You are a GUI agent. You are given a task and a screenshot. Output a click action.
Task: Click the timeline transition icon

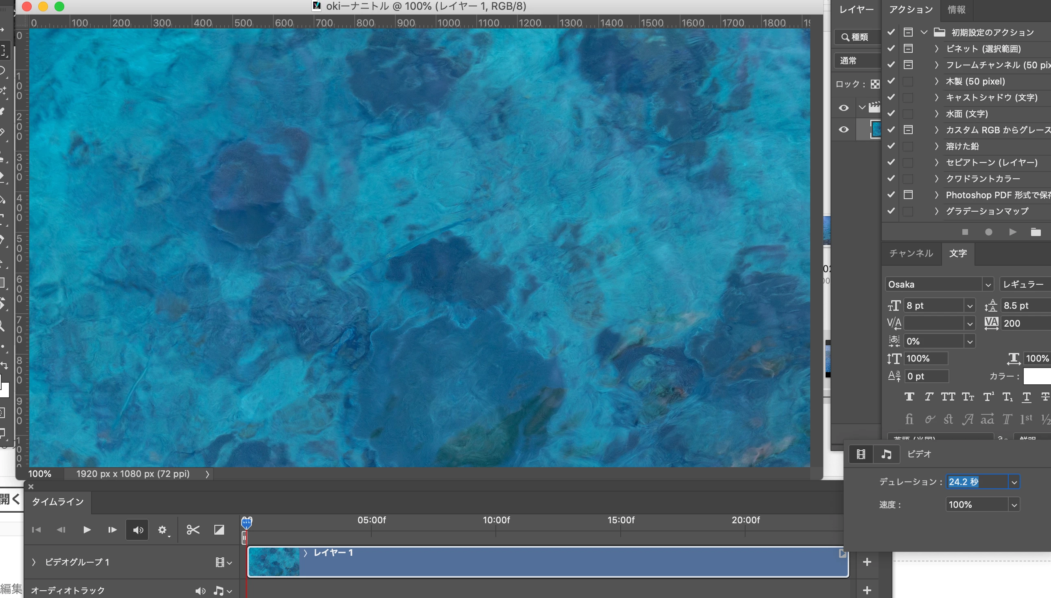pos(219,530)
